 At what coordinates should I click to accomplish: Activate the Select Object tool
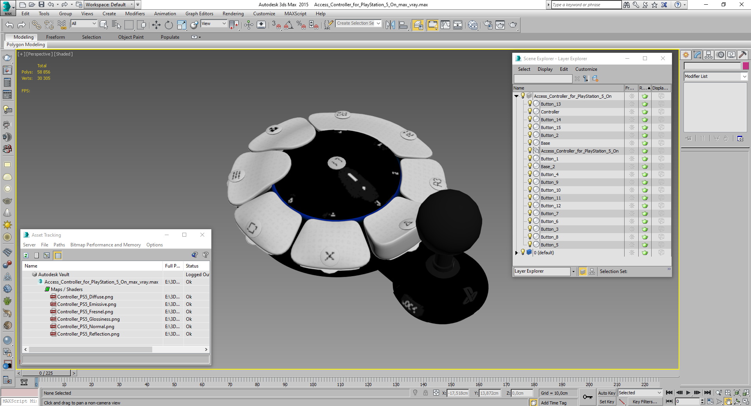[x=103, y=25]
